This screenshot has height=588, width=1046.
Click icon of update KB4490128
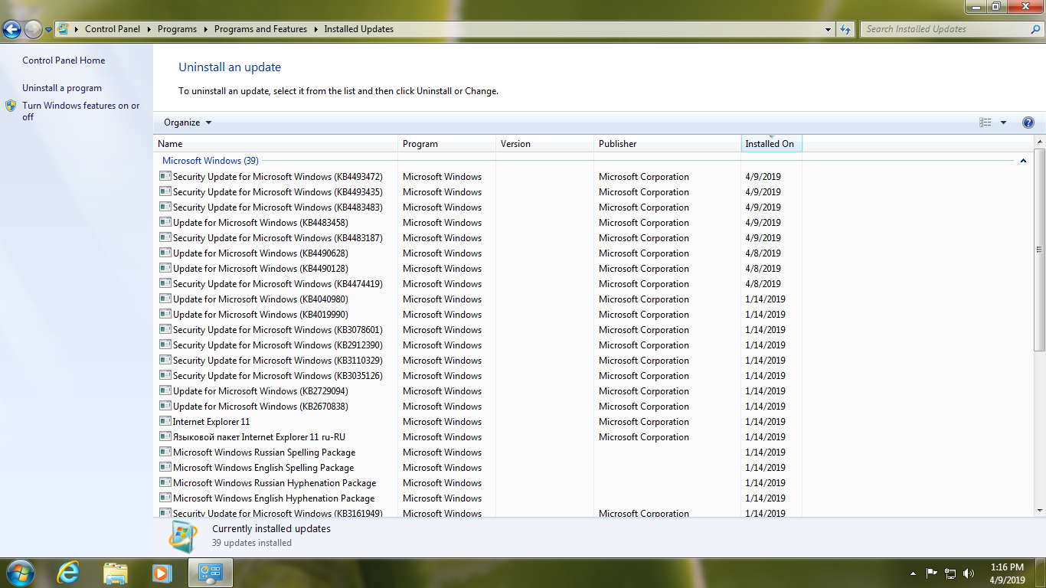point(165,268)
